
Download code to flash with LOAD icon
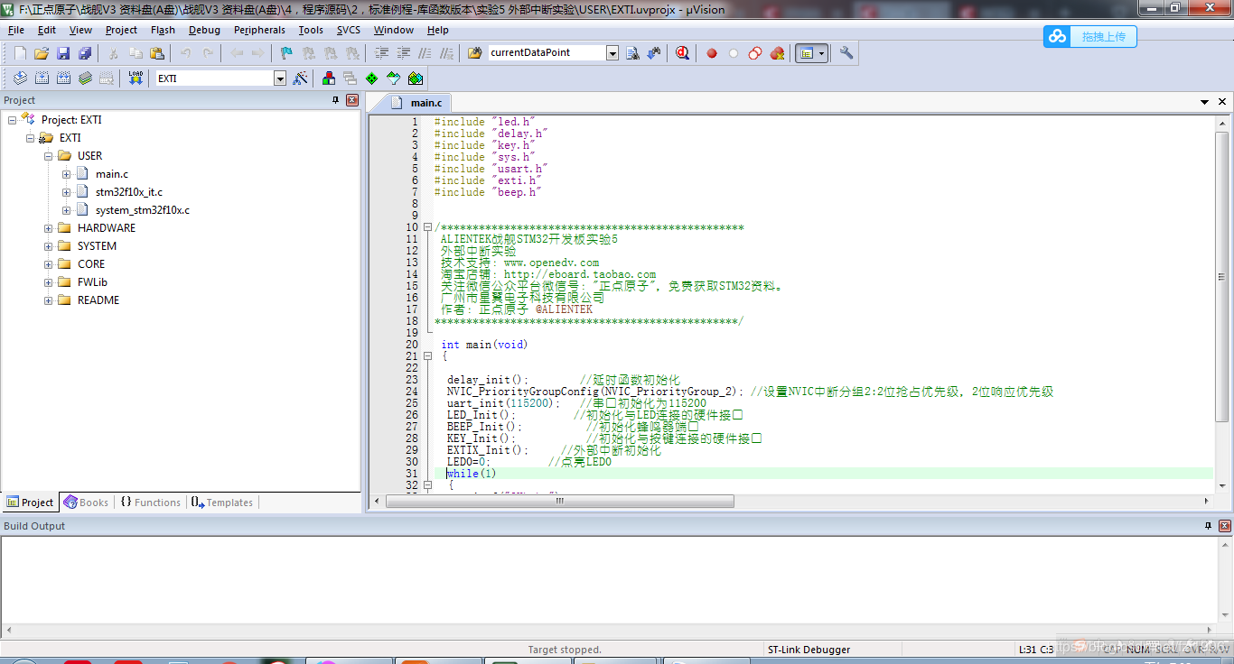pyautogui.click(x=136, y=78)
